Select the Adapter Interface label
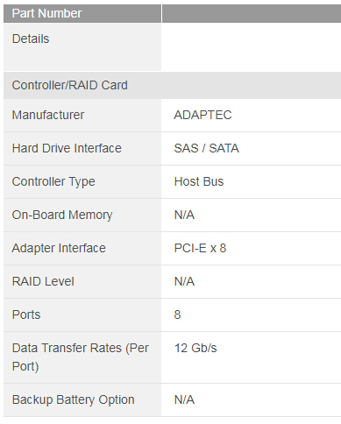 [59, 248]
